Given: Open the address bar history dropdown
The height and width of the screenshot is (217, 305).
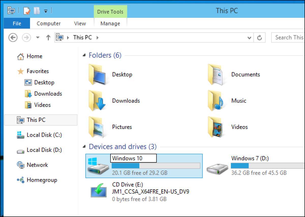Looking at the screenshot, I should [249, 37].
